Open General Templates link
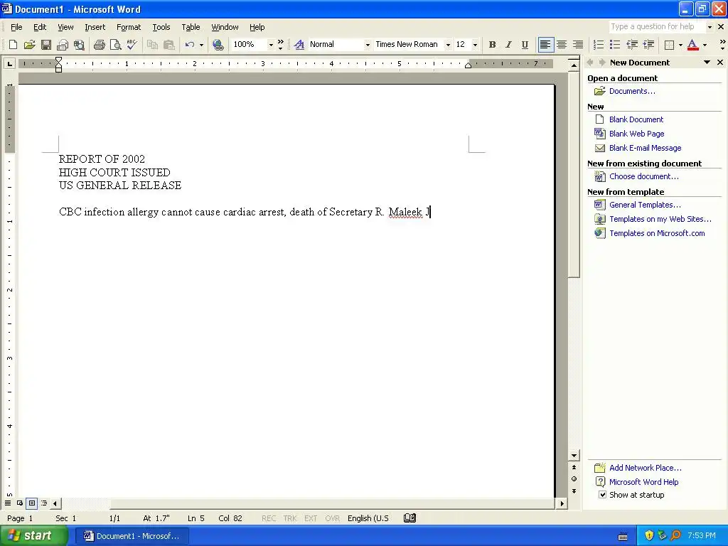The height and width of the screenshot is (546, 728). (645, 205)
